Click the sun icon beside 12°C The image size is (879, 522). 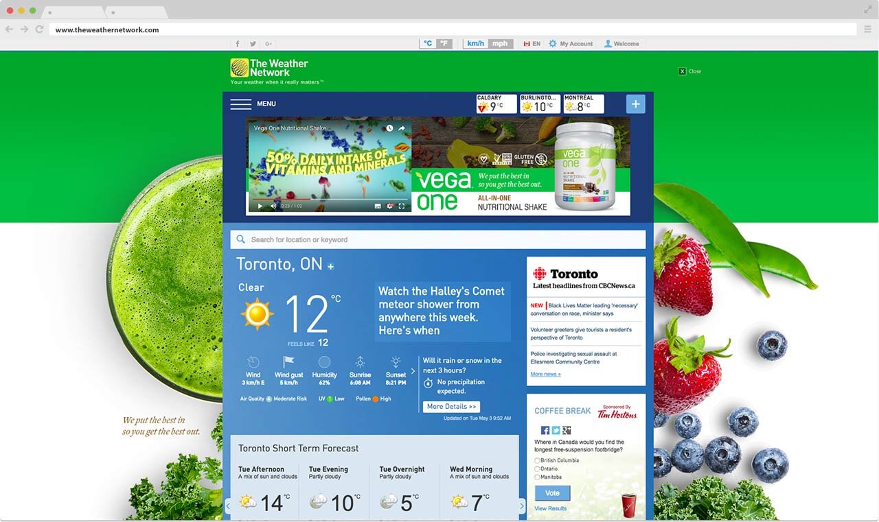pyautogui.click(x=258, y=314)
